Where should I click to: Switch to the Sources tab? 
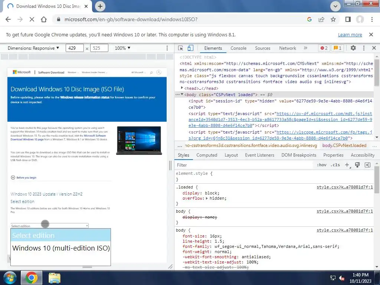pos(262,48)
